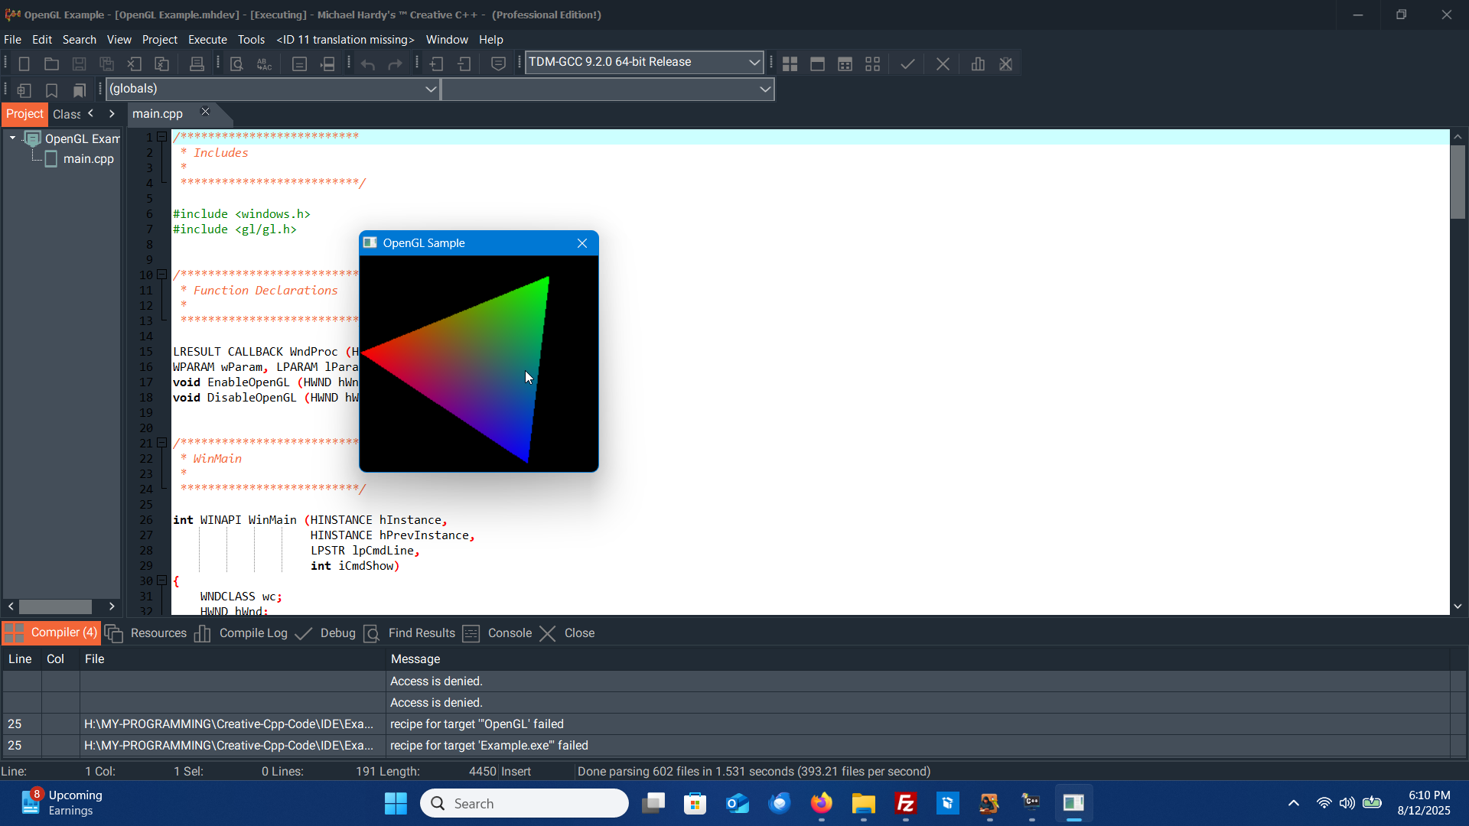The width and height of the screenshot is (1469, 826).
Task: Click the Compile grid icon
Action: click(790, 64)
